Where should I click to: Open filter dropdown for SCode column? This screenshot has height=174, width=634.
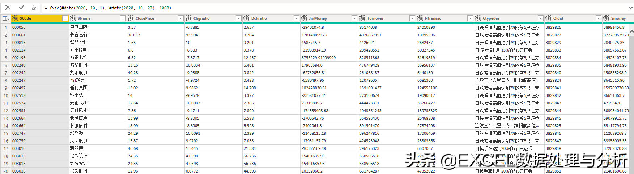(65, 18)
